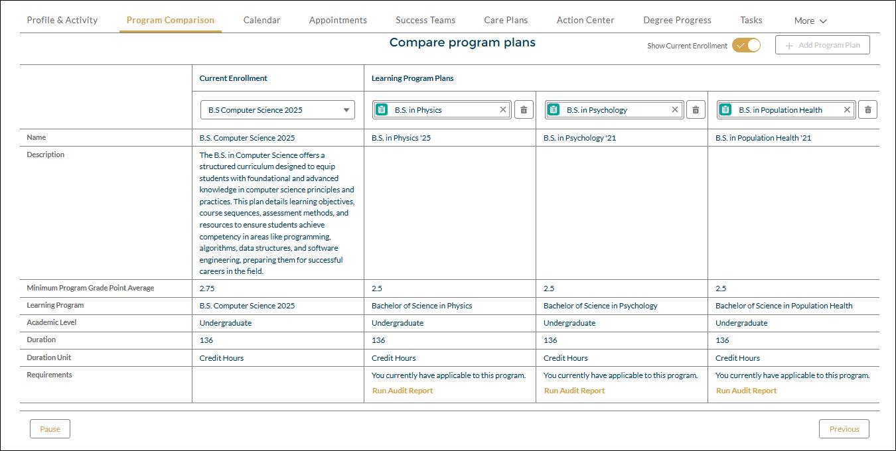Run Audit Report for B.S. in Population Health

[747, 391]
